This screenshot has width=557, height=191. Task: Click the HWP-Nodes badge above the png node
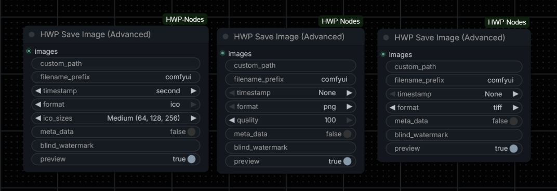[341, 21]
